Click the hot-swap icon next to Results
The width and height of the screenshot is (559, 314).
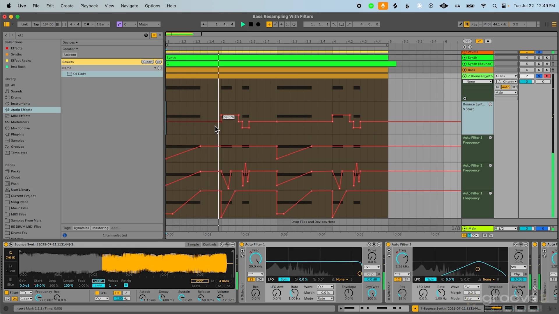pos(159,62)
